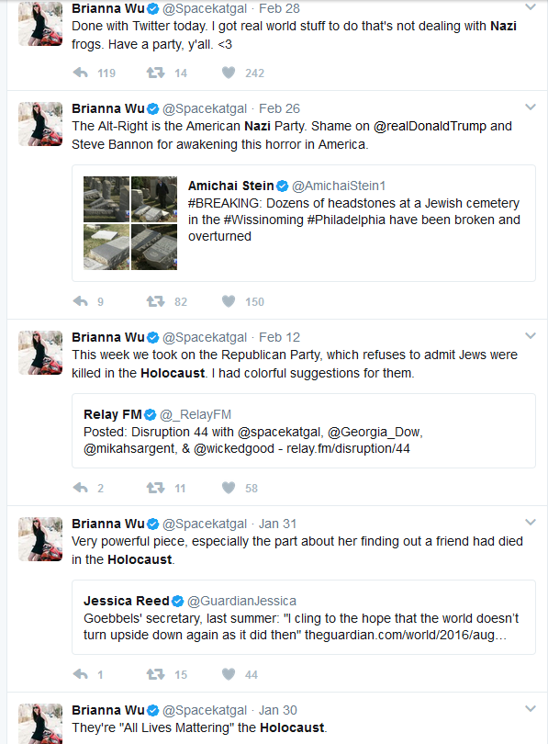Open the Feb 28 tweet options chevron
Image resolution: width=548 pixels, height=744 pixels.
[531, 7]
